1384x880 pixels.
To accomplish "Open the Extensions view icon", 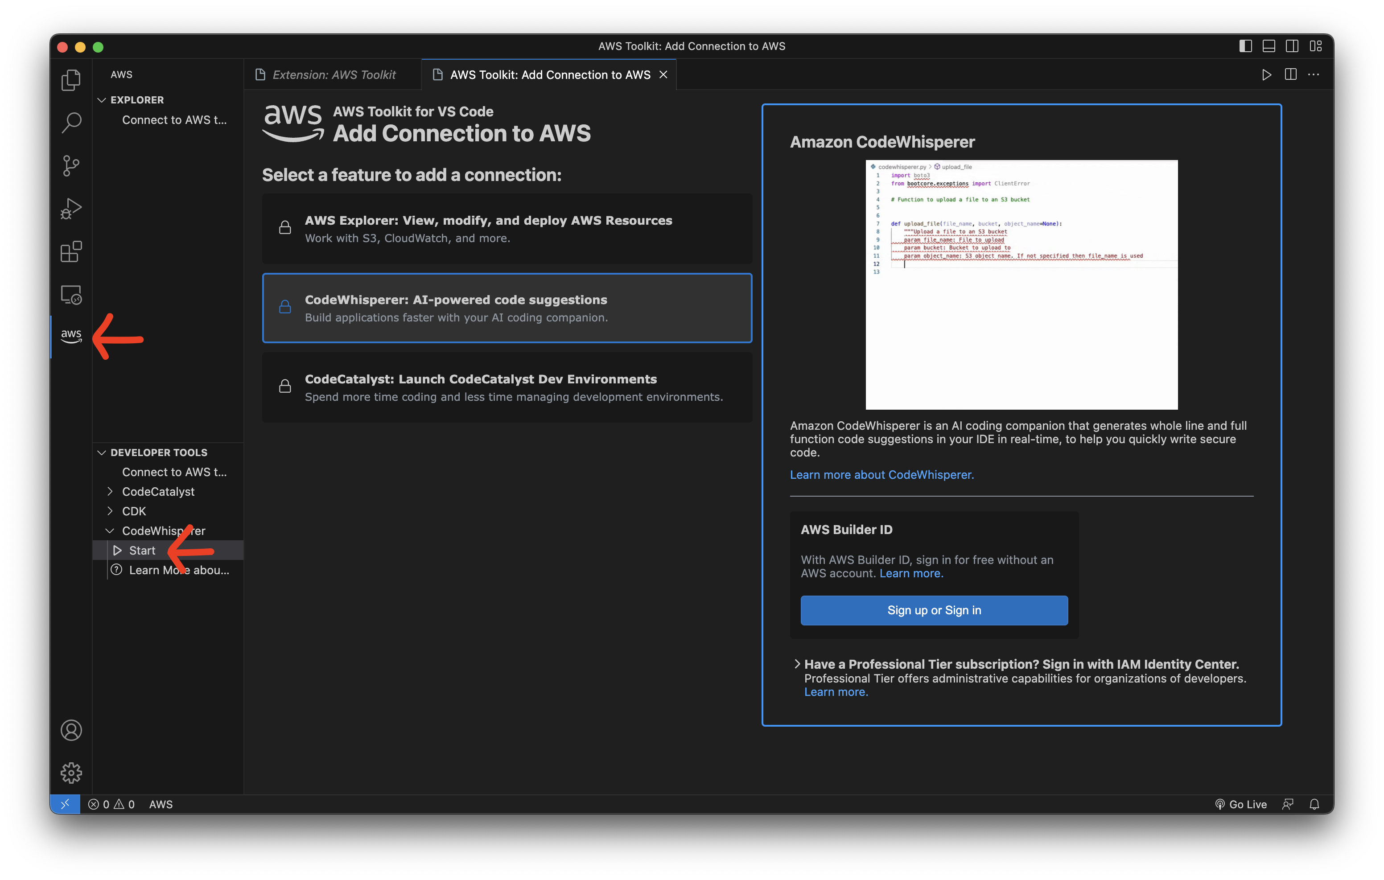I will click(x=71, y=252).
